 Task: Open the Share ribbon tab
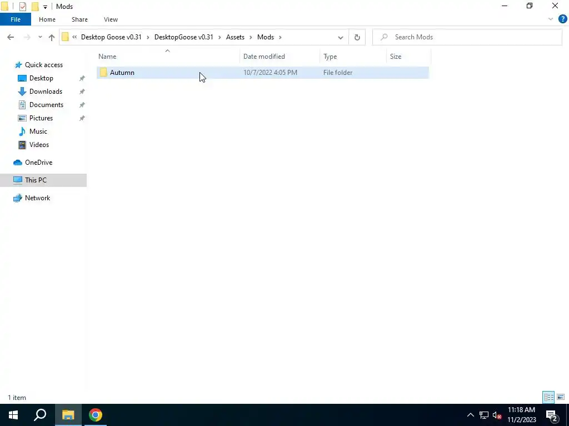tap(79, 19)
